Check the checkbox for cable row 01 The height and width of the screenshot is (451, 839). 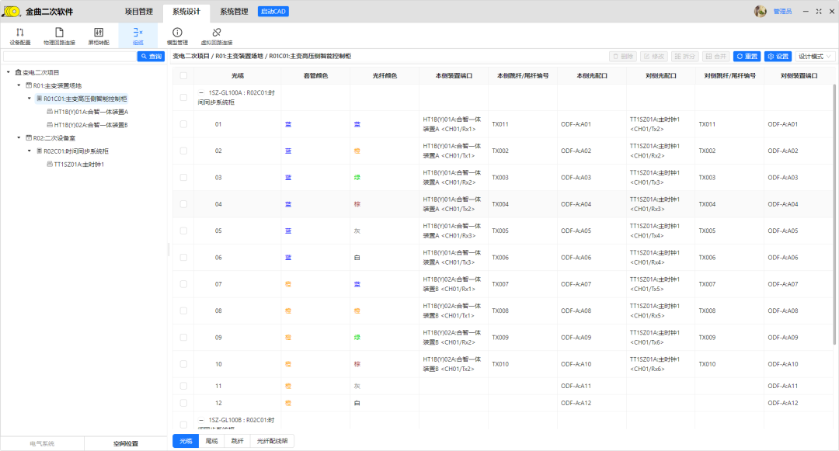[183, 124]
